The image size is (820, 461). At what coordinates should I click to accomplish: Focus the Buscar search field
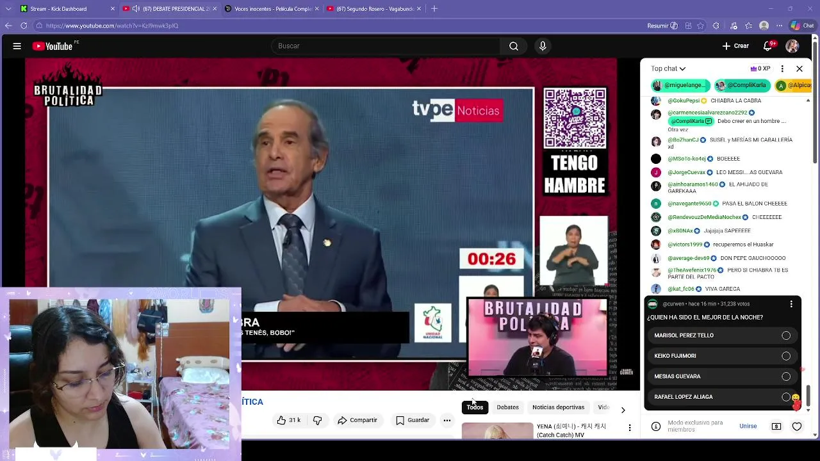click(x=386, y=46)
